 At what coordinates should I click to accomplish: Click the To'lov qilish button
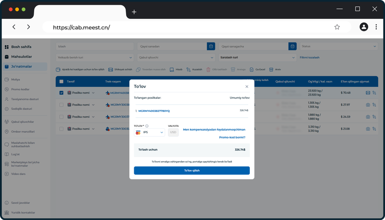[x=192, y=170]
